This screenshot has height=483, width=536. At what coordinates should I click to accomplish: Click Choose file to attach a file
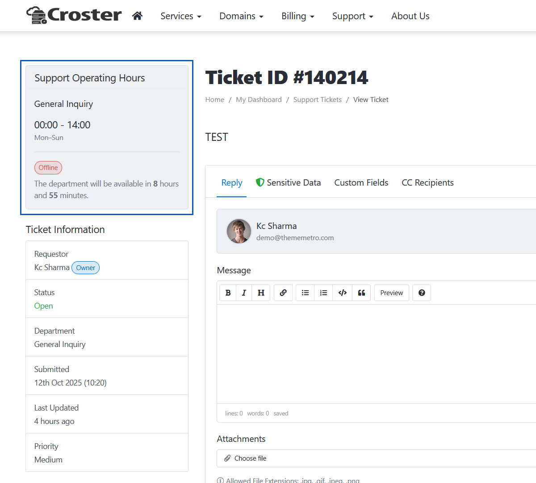click(250, 458)
